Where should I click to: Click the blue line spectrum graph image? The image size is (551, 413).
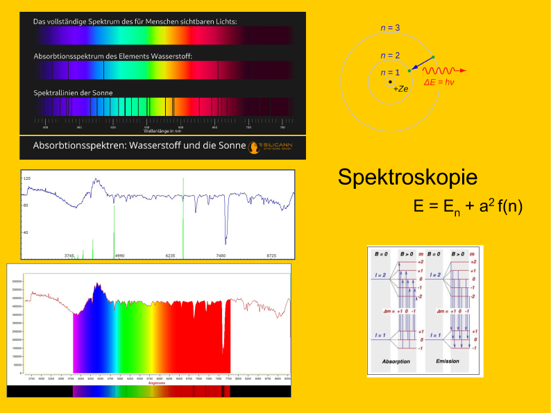[158, 214]
